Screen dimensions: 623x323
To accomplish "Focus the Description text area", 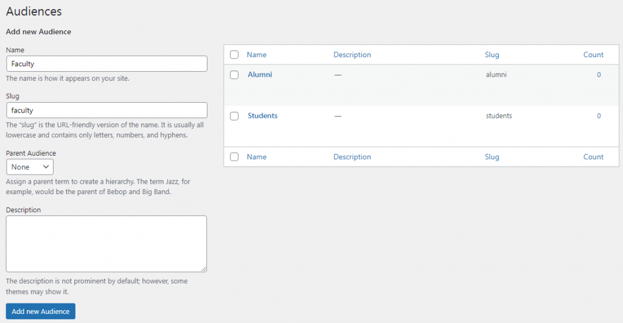I will click(106, 244).
